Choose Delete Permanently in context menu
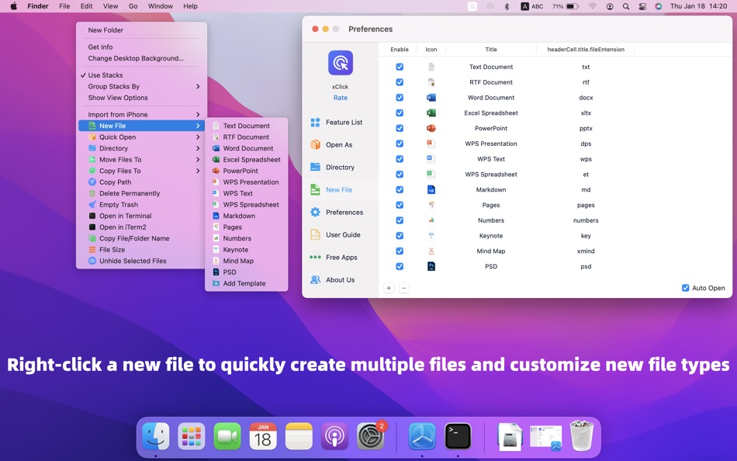The image size is (737, 461). (141, 193)
